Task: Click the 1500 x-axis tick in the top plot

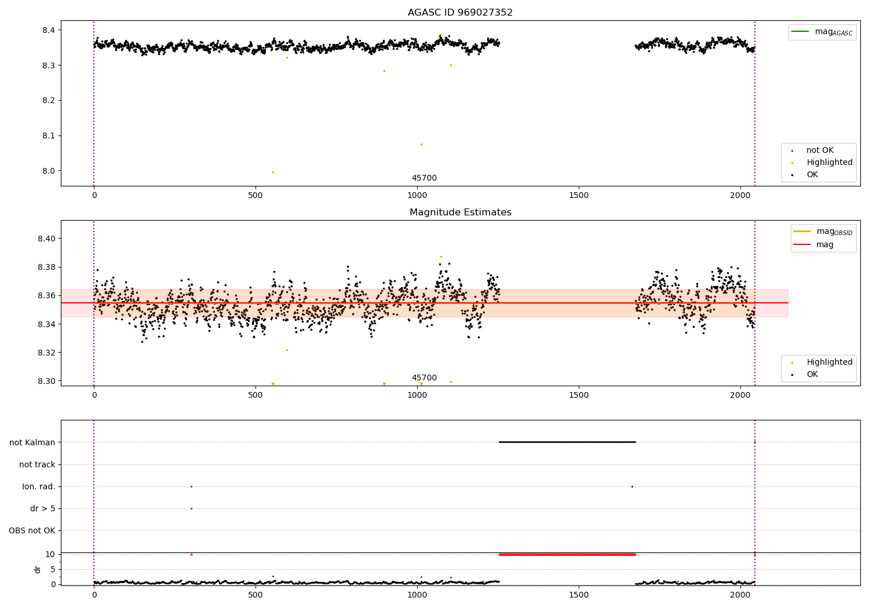Action: (579, 195)
